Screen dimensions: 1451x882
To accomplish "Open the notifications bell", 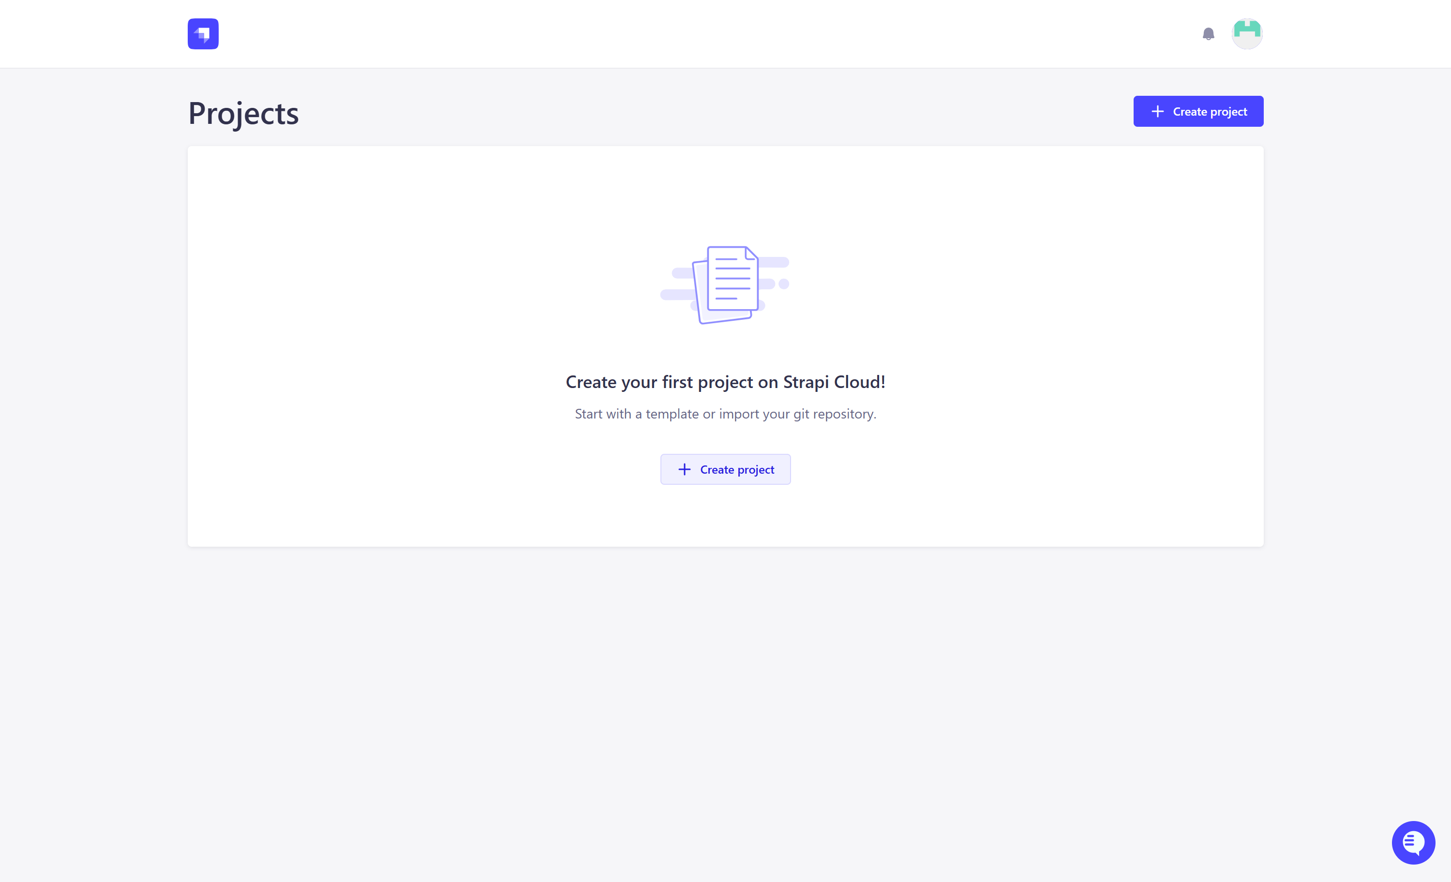I will click(x=1208, y=33).
